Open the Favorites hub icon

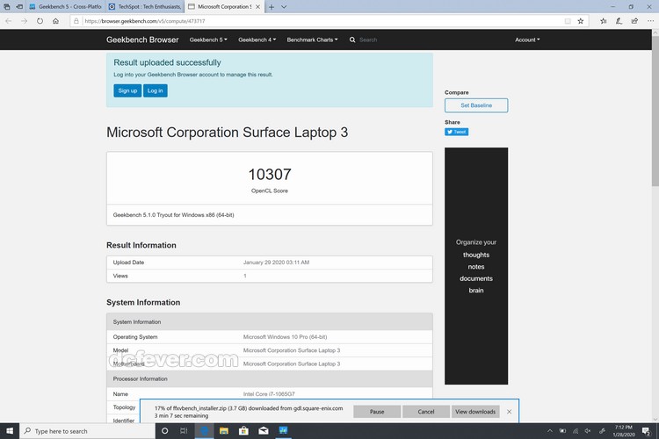coord(603,21)
